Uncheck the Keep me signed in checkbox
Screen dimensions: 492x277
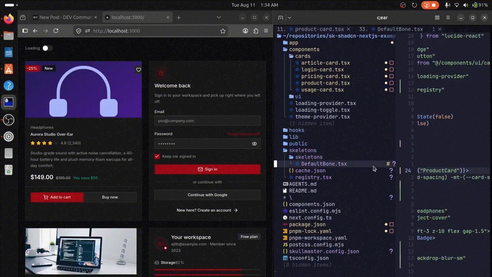tap(157, 156)
